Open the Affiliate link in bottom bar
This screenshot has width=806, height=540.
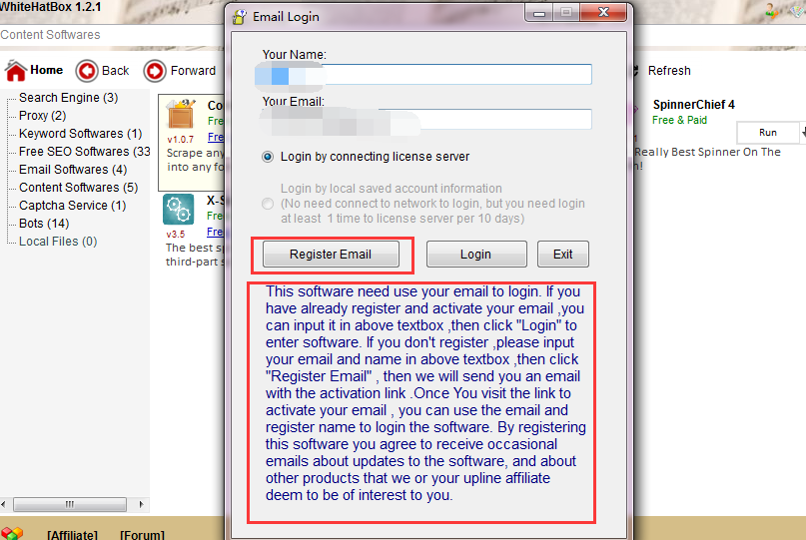(72, 535)
